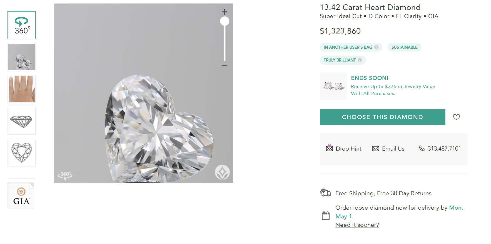
Task: Select the 360° view thumbnail
Action: click(22, 25)
